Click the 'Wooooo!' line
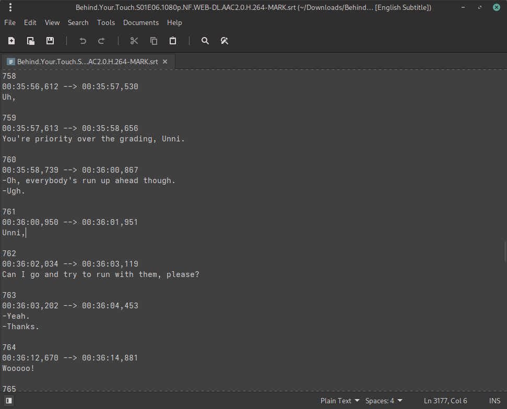 (x=18, y=368)
